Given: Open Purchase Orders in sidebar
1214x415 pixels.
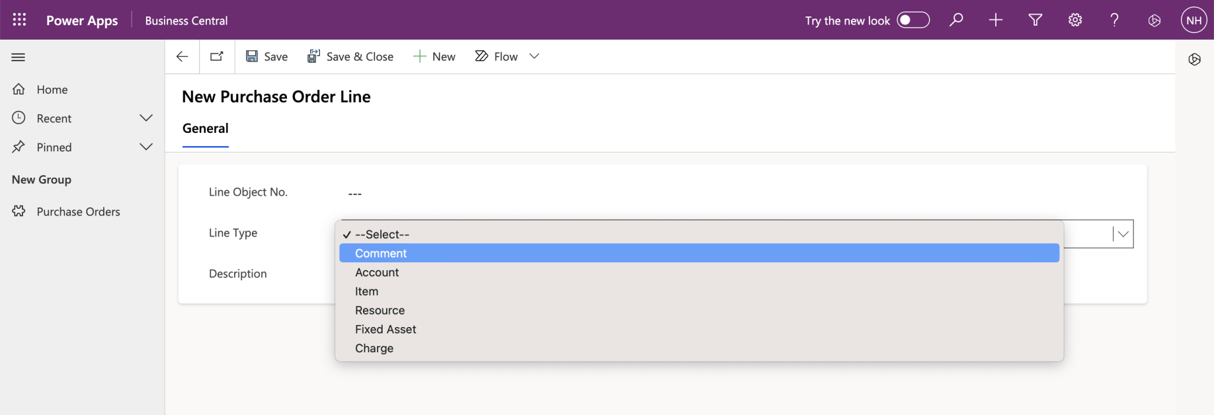Looking at the screenshot, I should (x=78, y=211).
